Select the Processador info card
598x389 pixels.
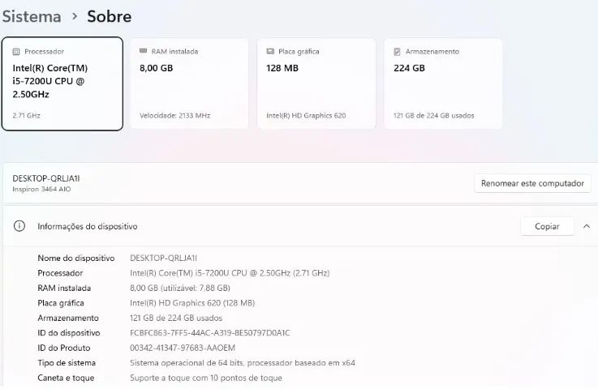(x=62, y=83)
